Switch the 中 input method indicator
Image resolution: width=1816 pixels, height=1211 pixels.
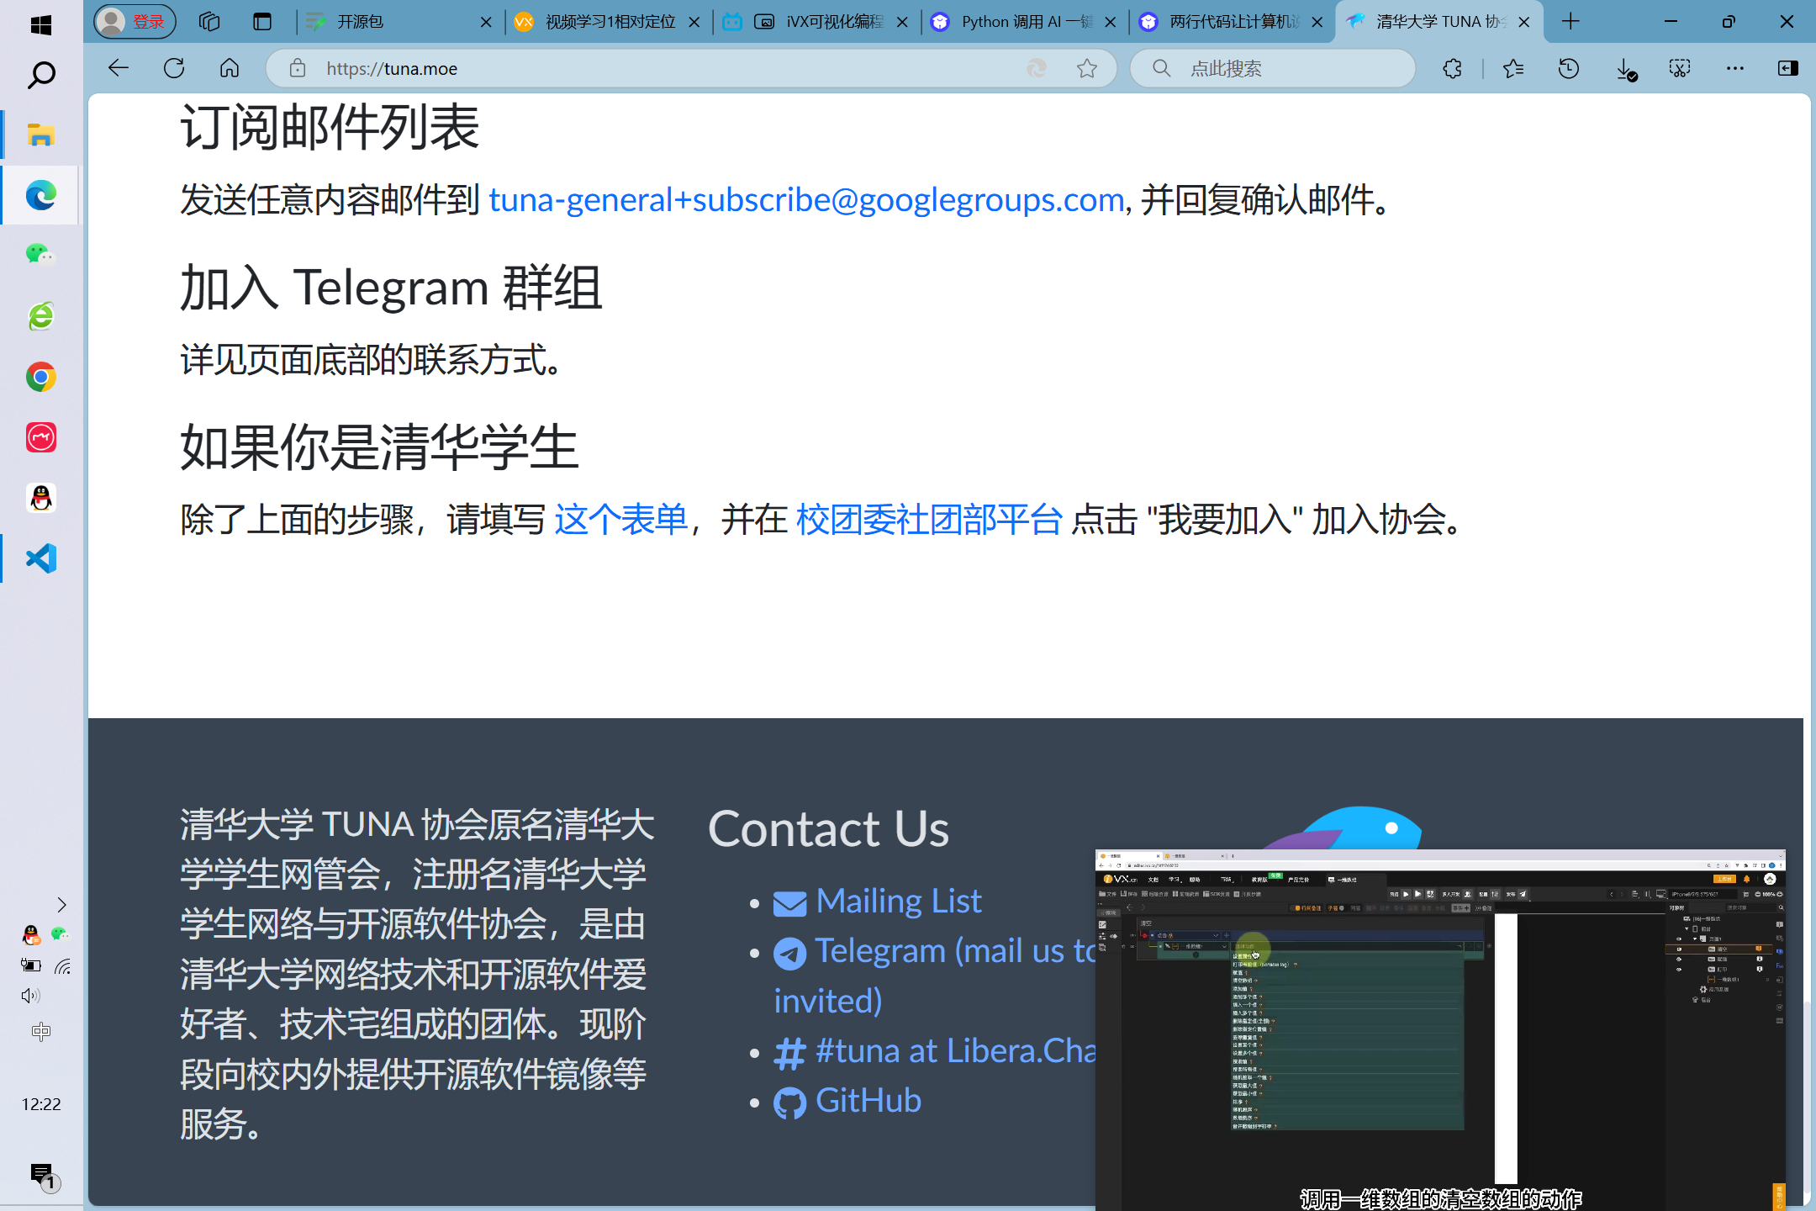coord(41,1032)
